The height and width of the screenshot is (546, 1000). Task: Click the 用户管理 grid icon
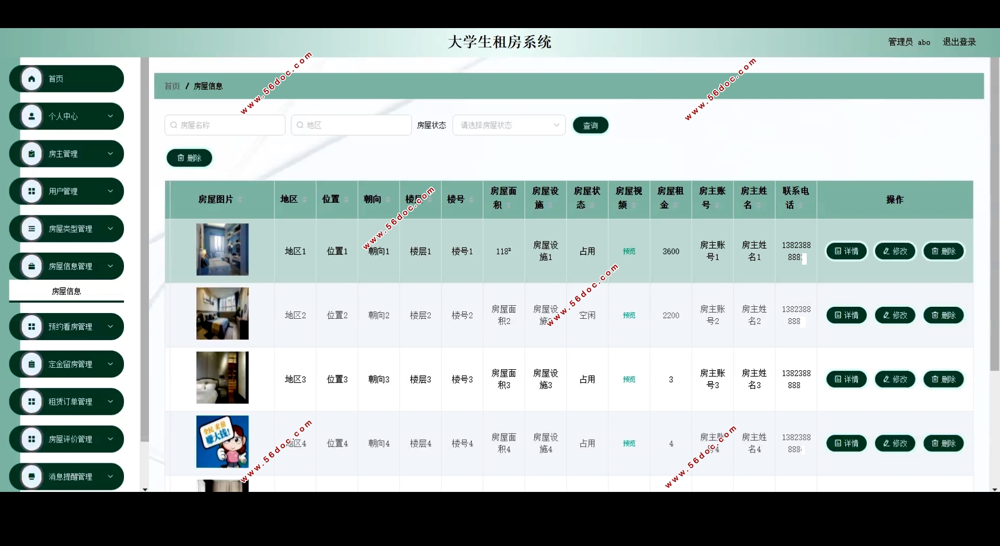pos(32,191)
